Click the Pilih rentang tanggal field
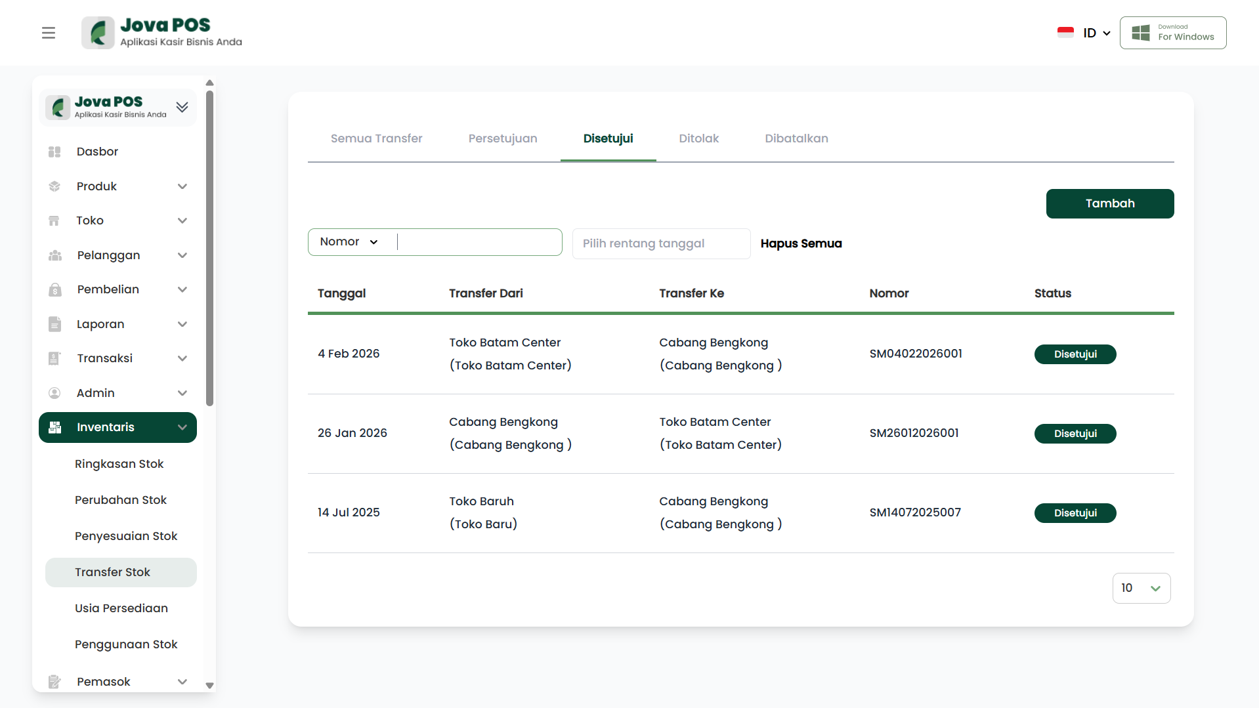The image size is (1259, 708). (661, 243)
